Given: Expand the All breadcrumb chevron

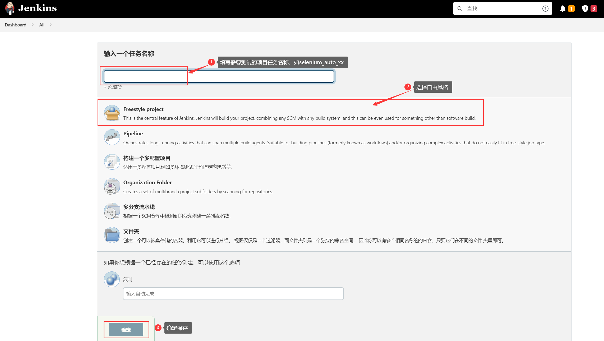Looking at the screenshot, I should pyautogui.click(x=51, y=25).
